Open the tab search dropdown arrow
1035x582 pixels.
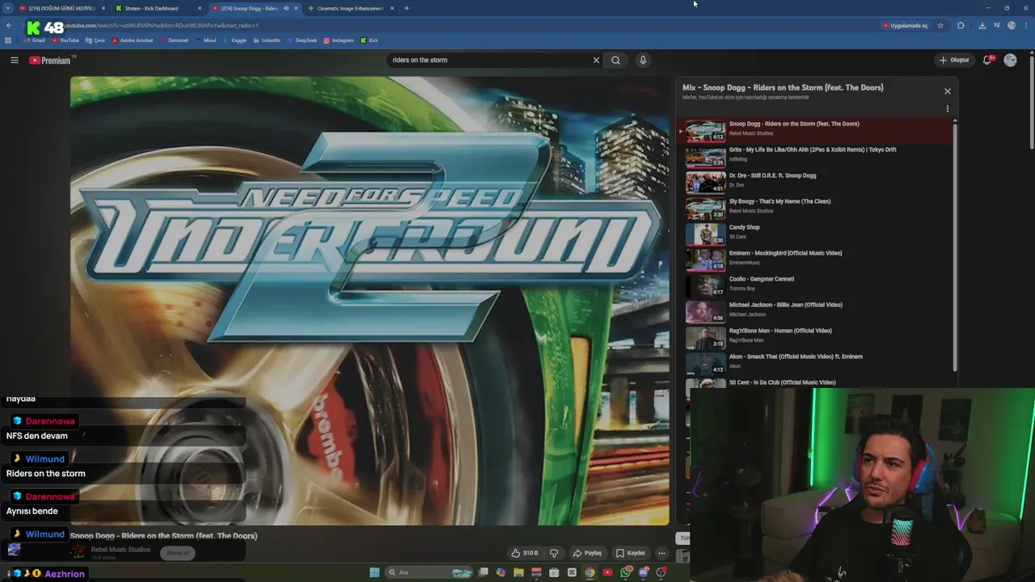tap(8, 8)
